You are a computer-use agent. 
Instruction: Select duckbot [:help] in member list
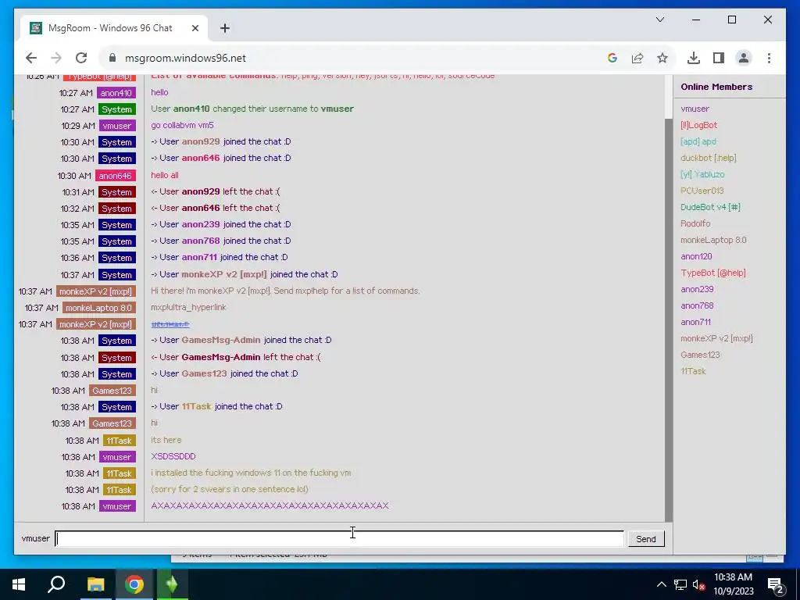709,158
